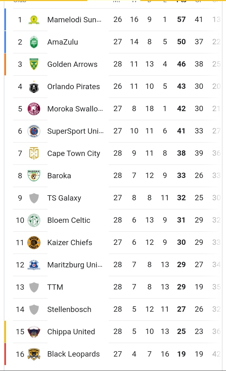
Task: Click TS Galaxy placeholder shield icon
Action: pyautogui.click(x=34, y=198)
